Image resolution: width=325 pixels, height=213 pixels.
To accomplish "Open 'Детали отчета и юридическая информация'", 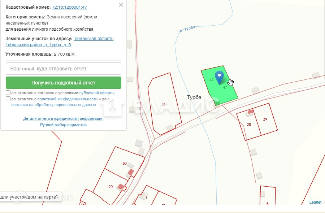I will 63,118.
